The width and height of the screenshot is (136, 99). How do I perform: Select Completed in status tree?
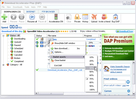point(19,61)
